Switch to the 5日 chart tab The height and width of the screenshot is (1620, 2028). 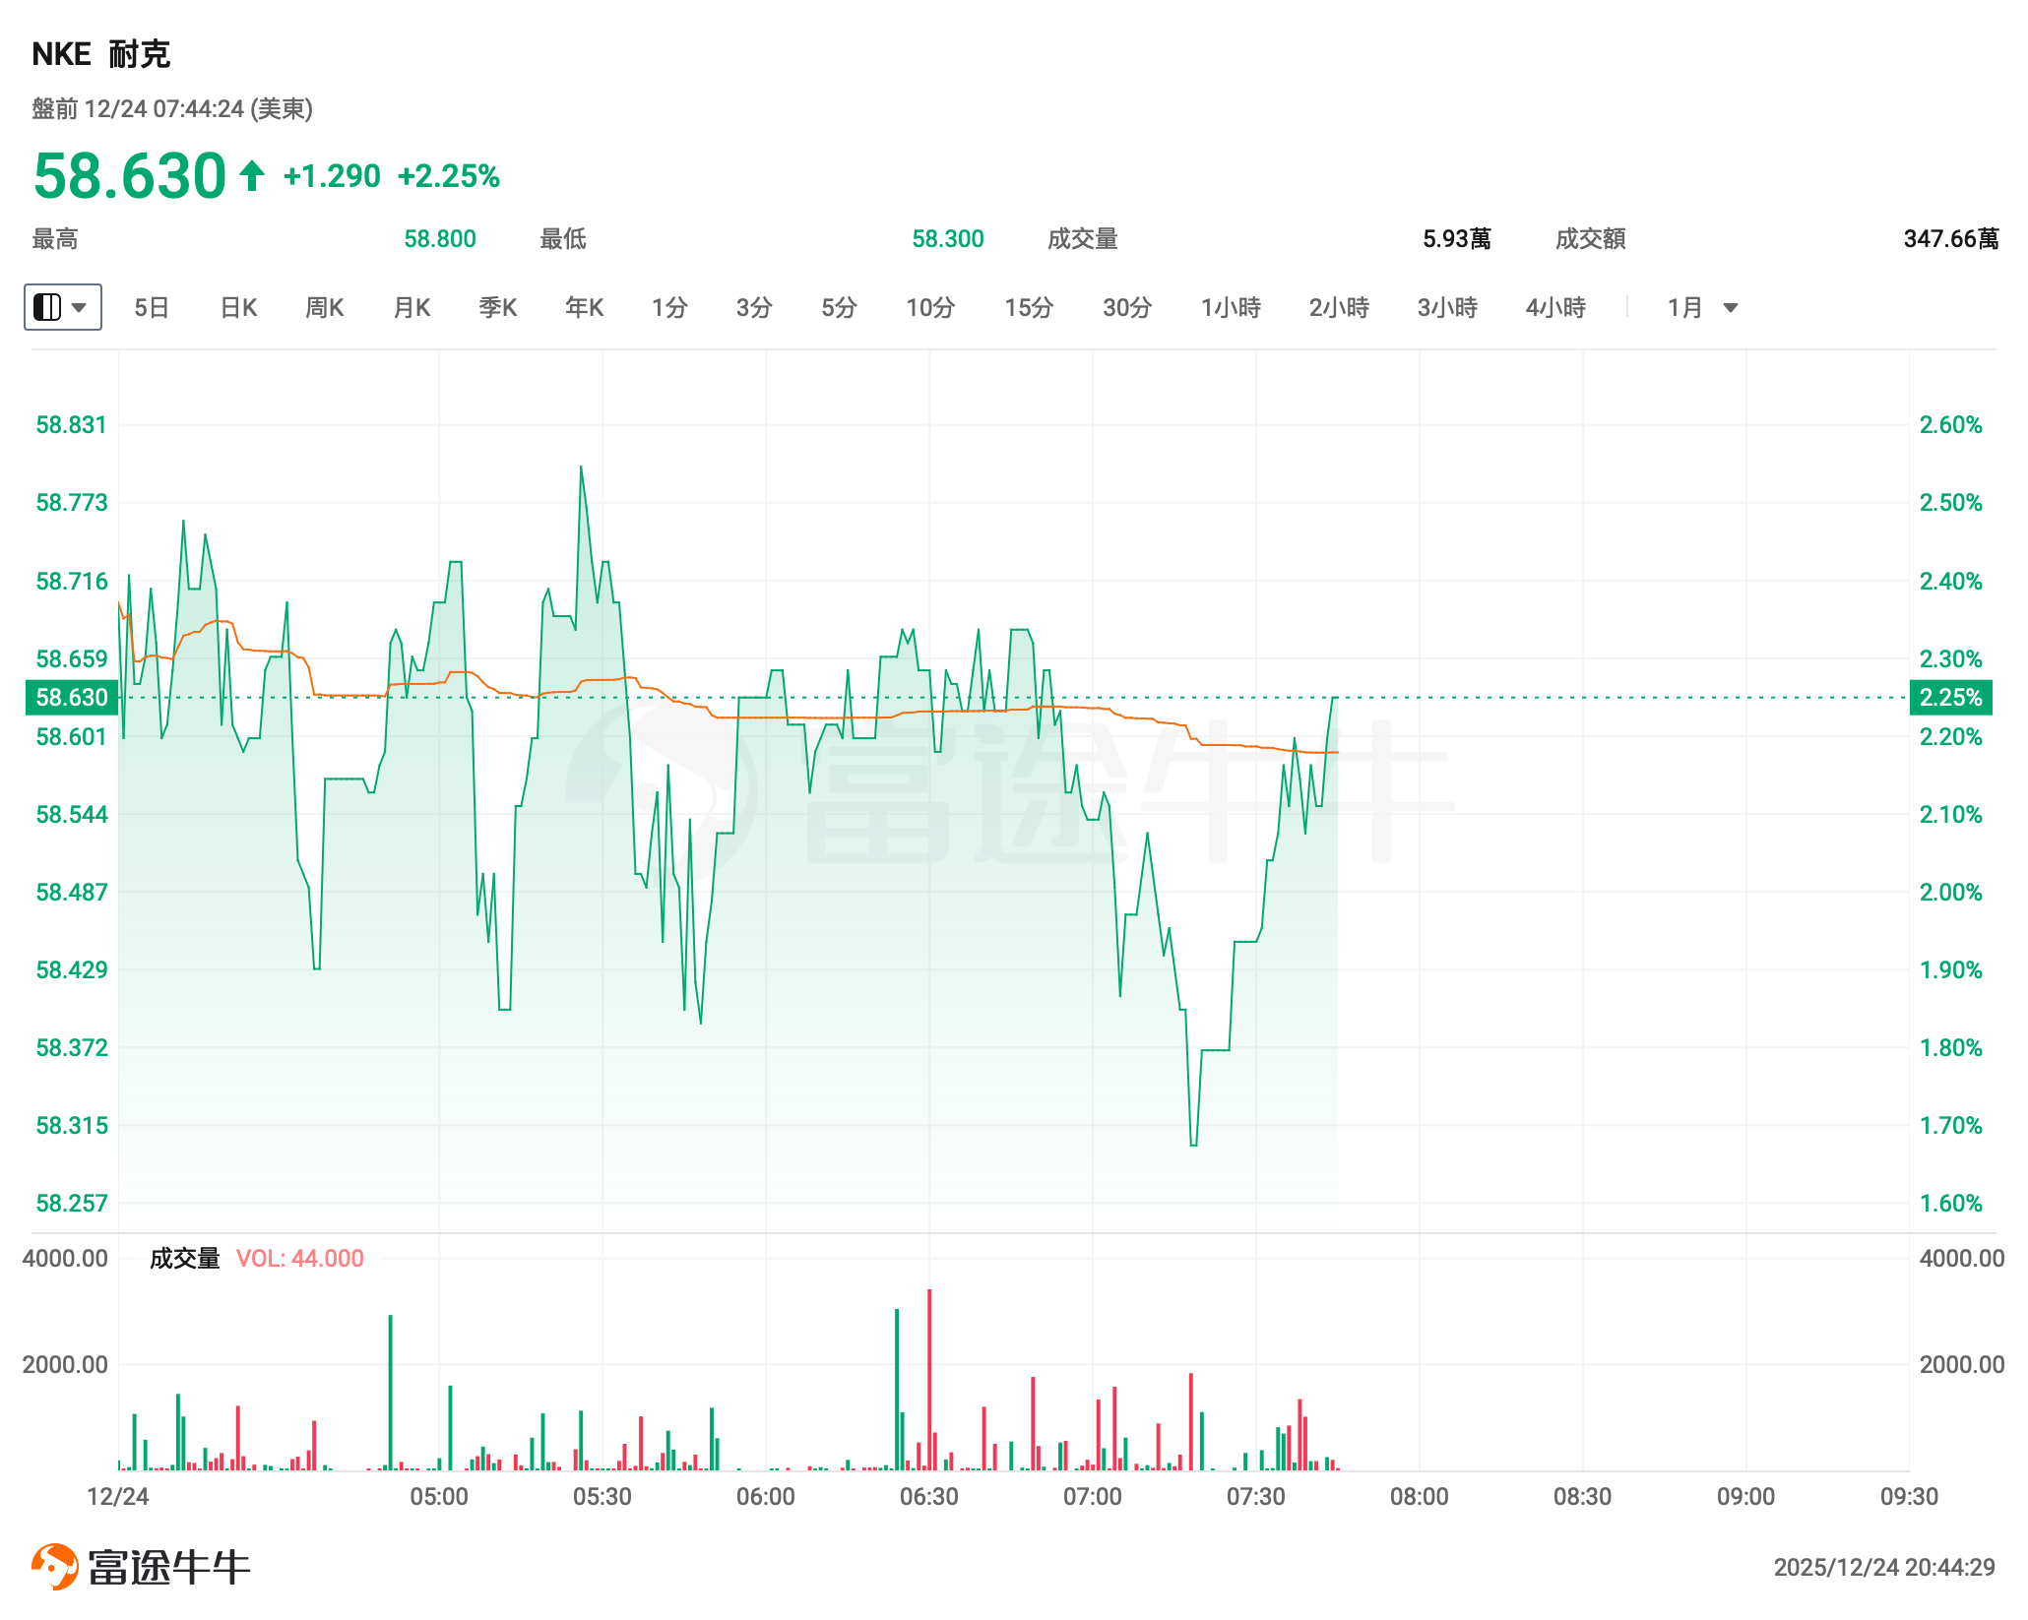click(152, 308)
